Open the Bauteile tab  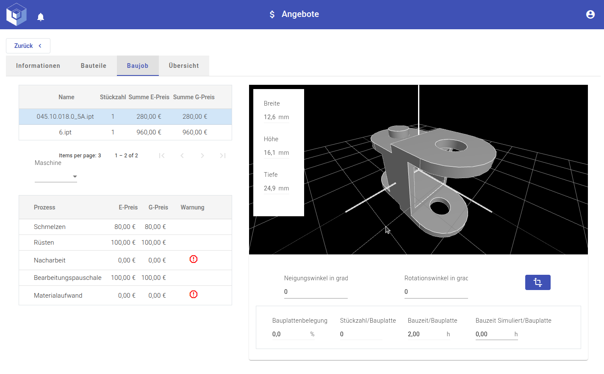[x=94, y=66]
